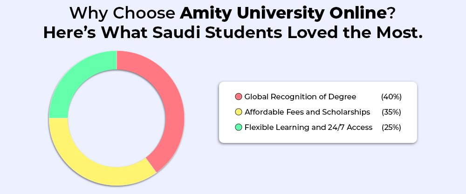Click the question mark after Online
Image resolution: width=466 pixels, height=194 pixels.
coord(392,13)
